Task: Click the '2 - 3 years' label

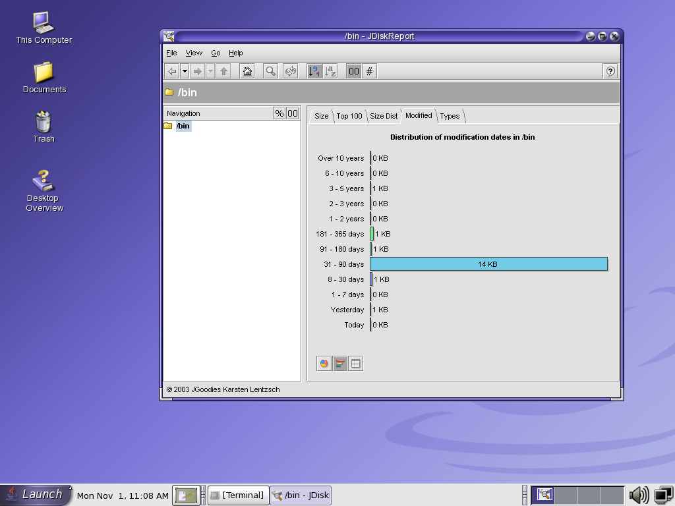Action: pos(347,204)
